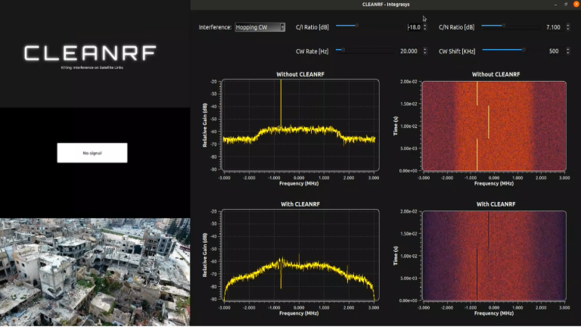The width and height of the screenshot is (581, 327).
Task: Click the C/N Ratio value field showing 7.100
Action: (552, 27)
